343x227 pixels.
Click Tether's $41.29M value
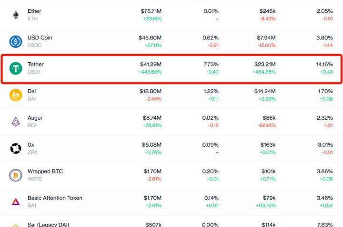click(x=151, y=64)
